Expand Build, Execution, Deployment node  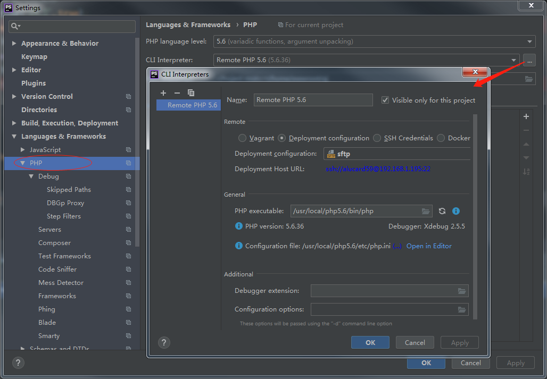14,123
